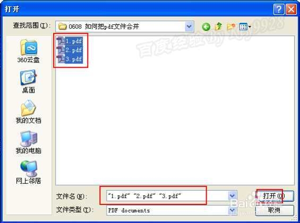Image resolution: width=300 pixels, height=223 pixels.
Task: Click the 3.pdf file icon
Action: pos(61,59)
